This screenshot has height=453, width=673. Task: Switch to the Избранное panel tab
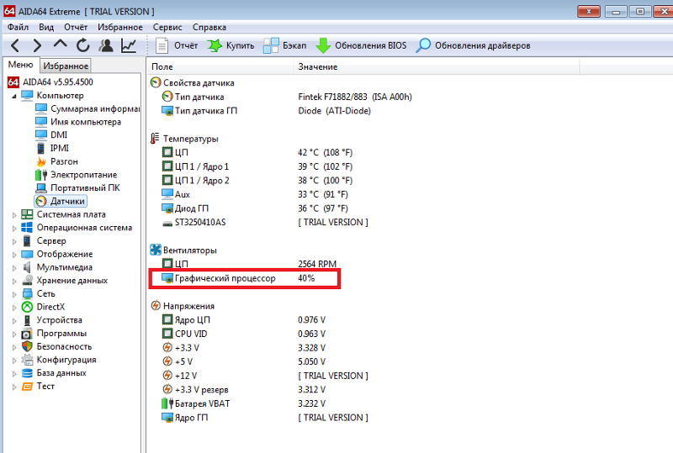tap(66, 66)
